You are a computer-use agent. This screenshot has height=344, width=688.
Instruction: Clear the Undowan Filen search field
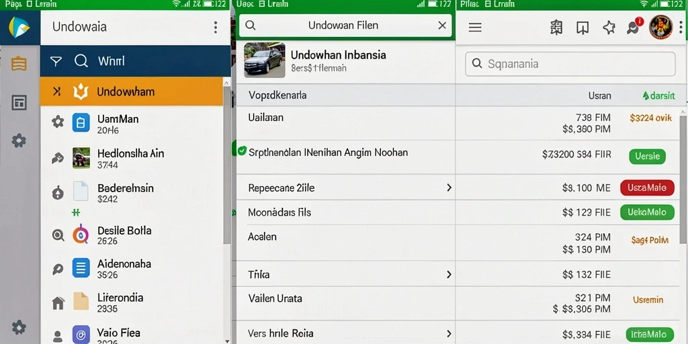click(442, 26)
